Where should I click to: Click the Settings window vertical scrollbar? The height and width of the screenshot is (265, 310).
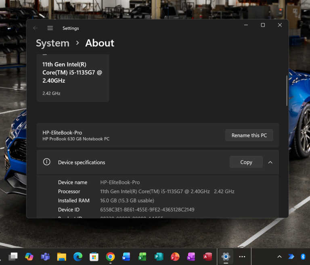(x=287, y=91)
